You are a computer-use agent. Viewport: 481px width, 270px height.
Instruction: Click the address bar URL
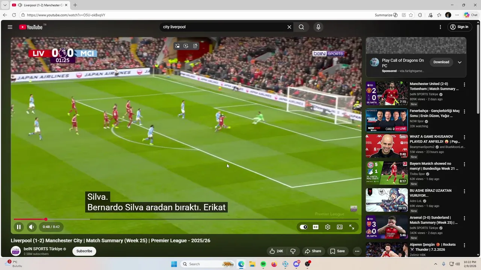coord(66,15)
